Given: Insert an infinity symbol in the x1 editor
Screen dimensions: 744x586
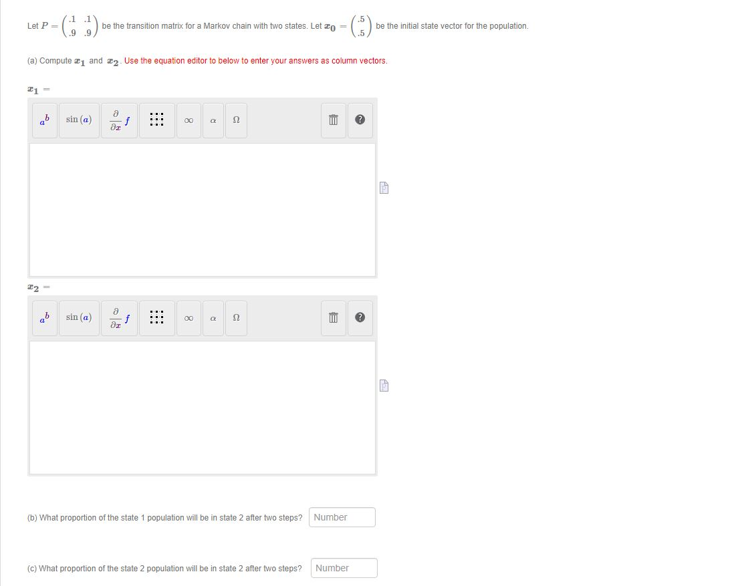Looking at the screenshot, I should pos(188,120).
